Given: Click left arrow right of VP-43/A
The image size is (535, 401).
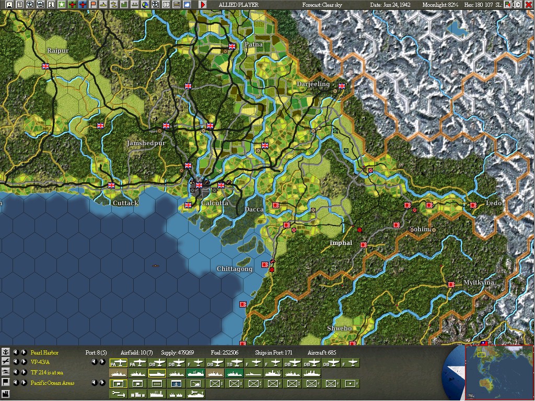Looking at the screenshot, I should click(95, 362).
